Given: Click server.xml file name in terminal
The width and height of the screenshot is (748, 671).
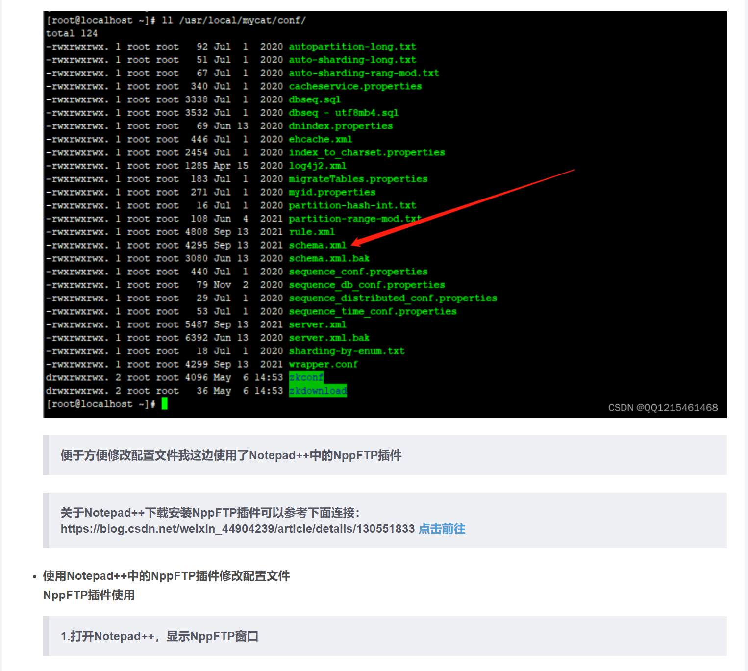Looking at the screenshot, I should [x=318, y=324].
